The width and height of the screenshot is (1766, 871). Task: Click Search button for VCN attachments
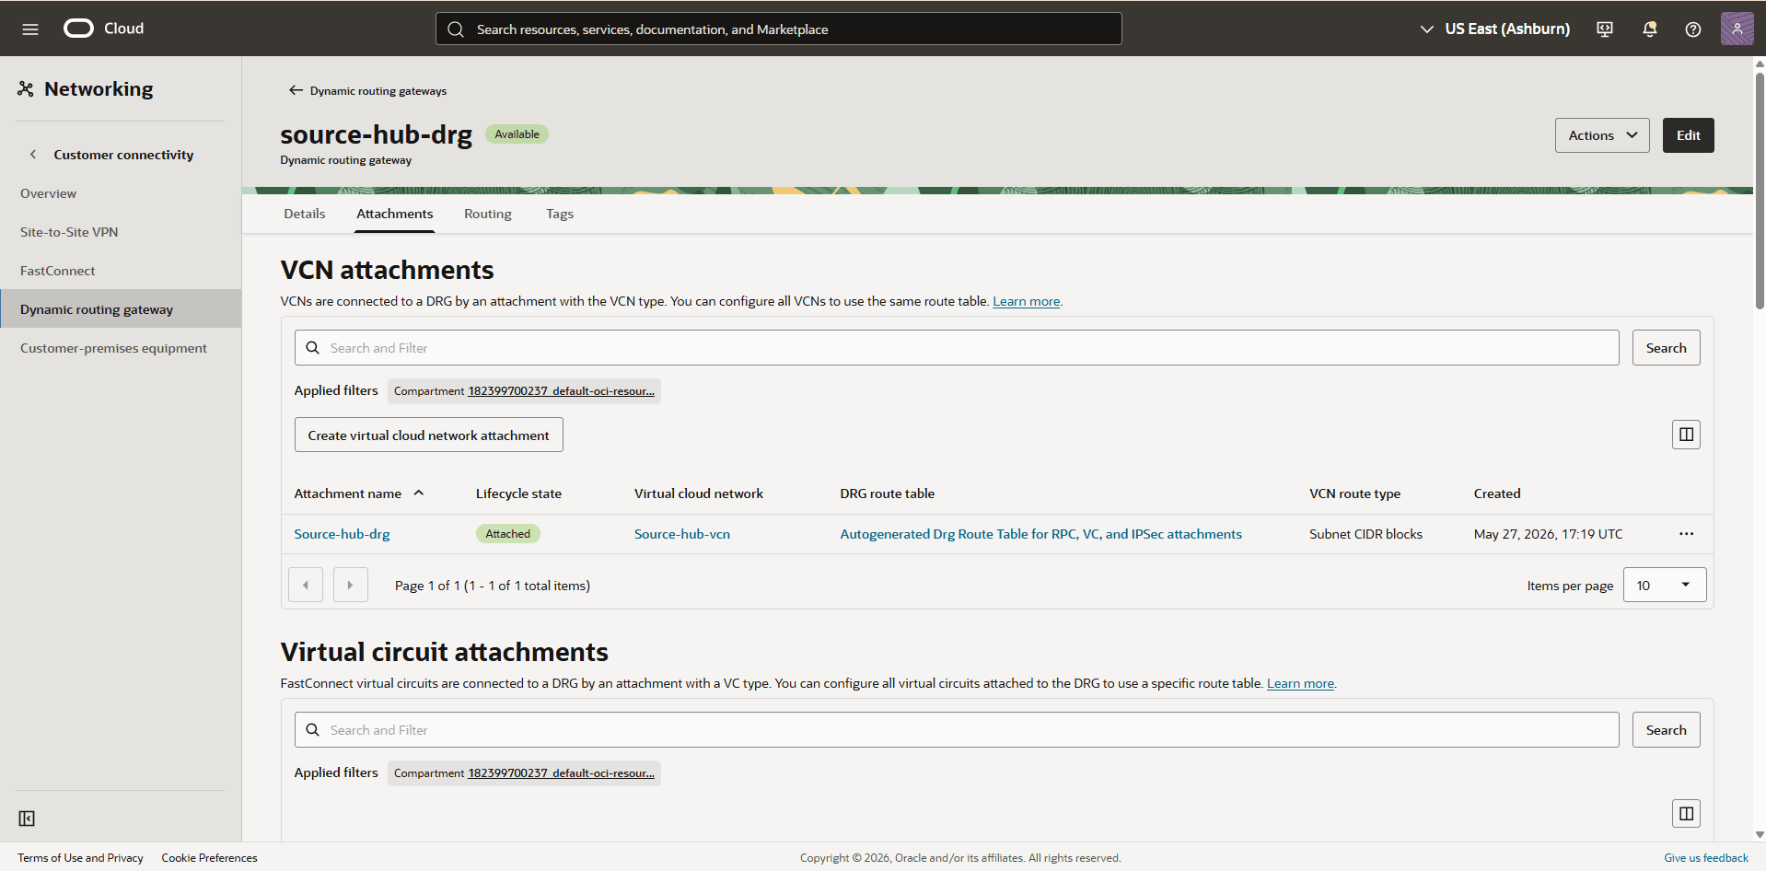(1666, 348)
